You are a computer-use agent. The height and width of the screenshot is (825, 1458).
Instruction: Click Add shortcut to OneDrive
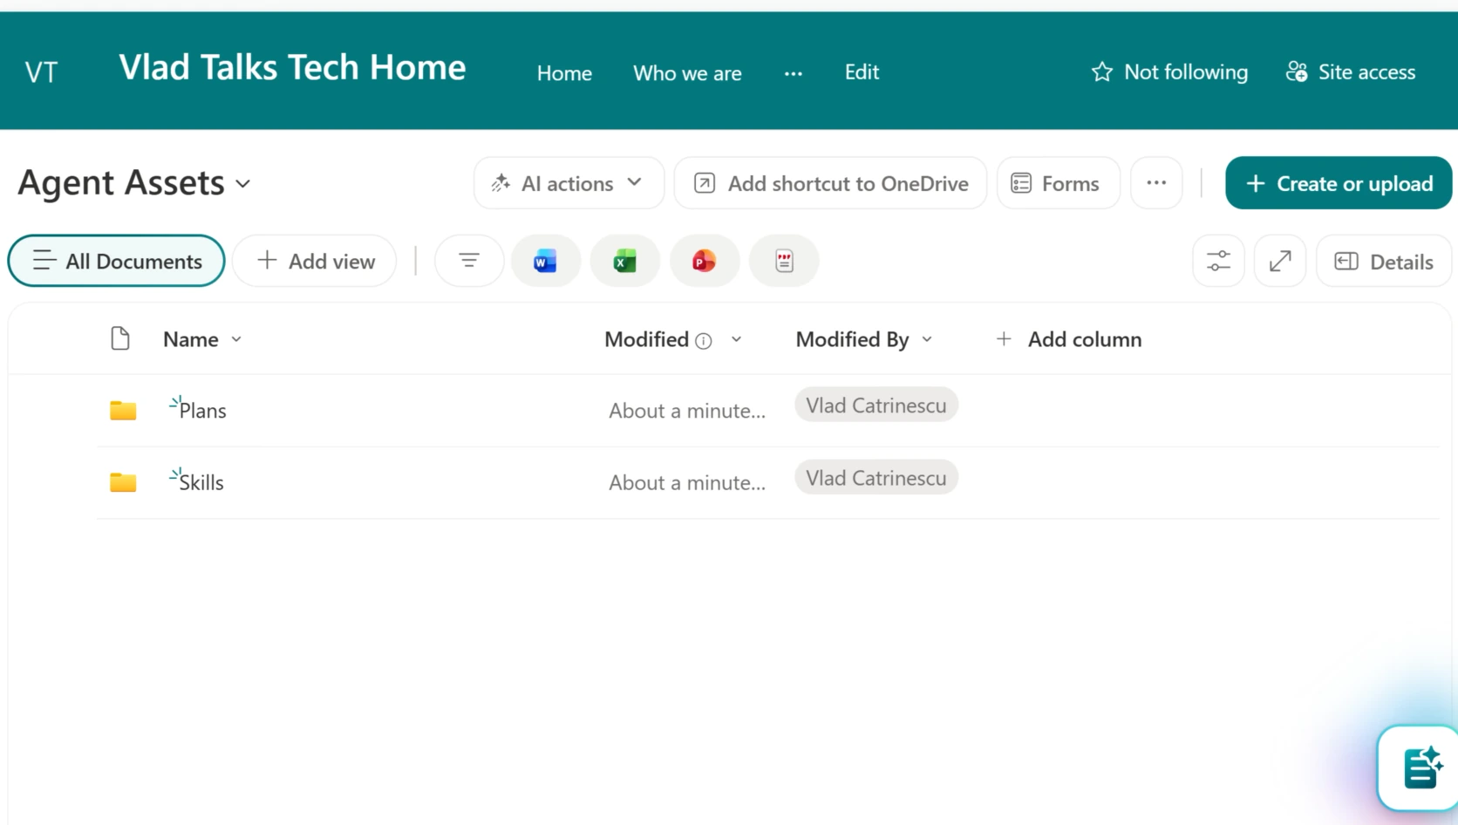[x=830, y=183]
